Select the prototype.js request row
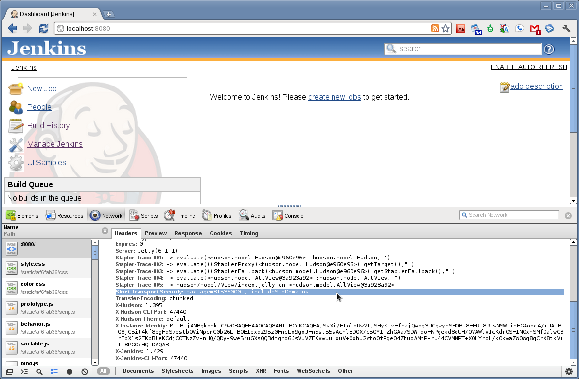Screen dimensions: 579x379 47,308
